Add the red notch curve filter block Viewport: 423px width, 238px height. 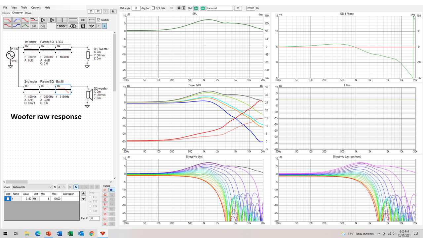pos(25,20)
